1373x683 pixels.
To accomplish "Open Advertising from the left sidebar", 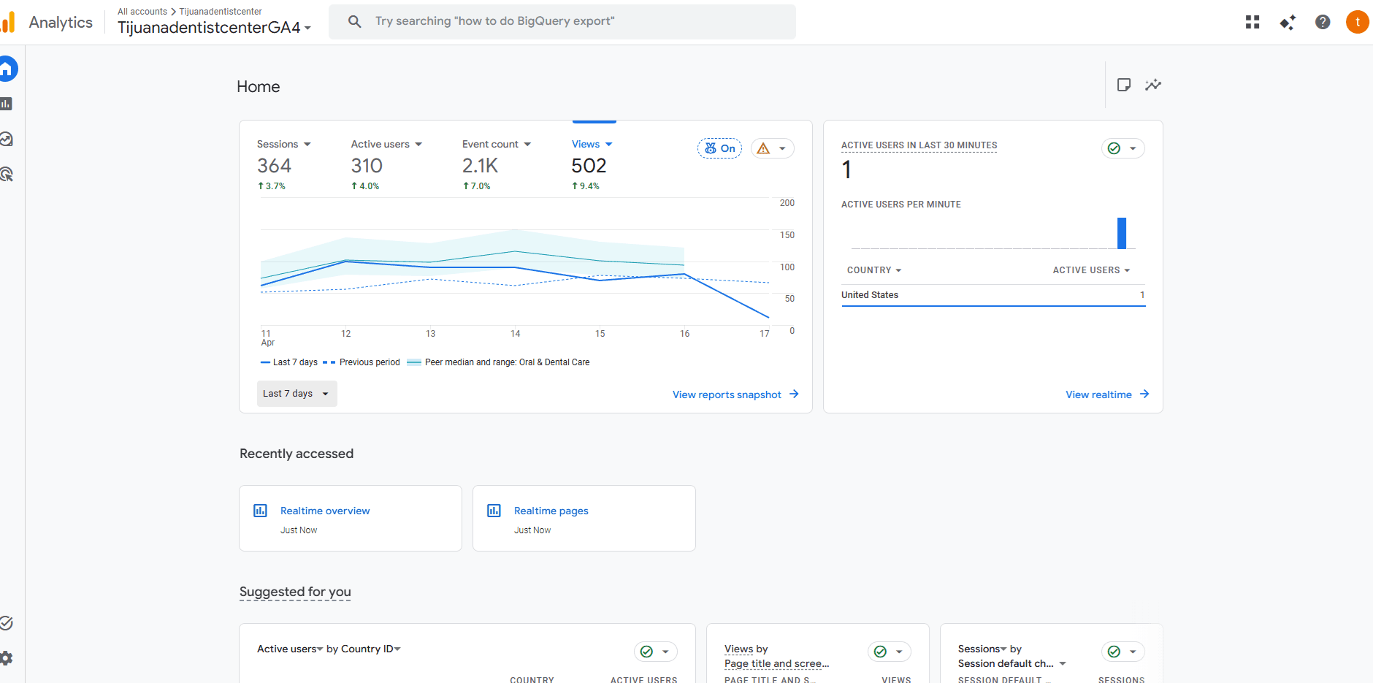I will (7, 174).
